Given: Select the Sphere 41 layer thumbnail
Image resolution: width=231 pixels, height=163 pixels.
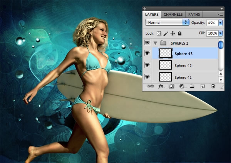Looking at the screenshot, I should tap(166, 77).
